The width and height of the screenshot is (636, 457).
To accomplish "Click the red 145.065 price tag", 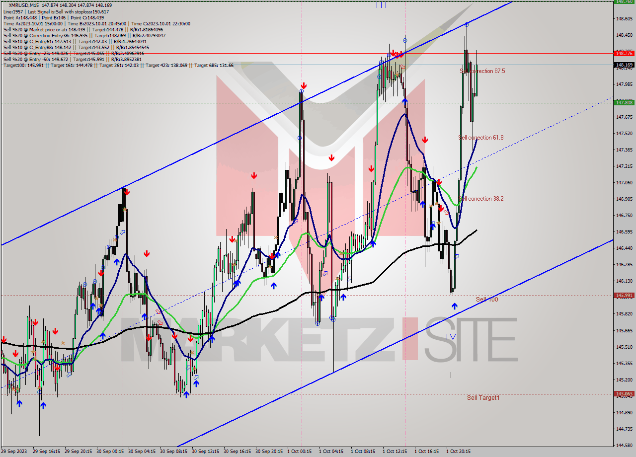I will [x=624, y=393].
